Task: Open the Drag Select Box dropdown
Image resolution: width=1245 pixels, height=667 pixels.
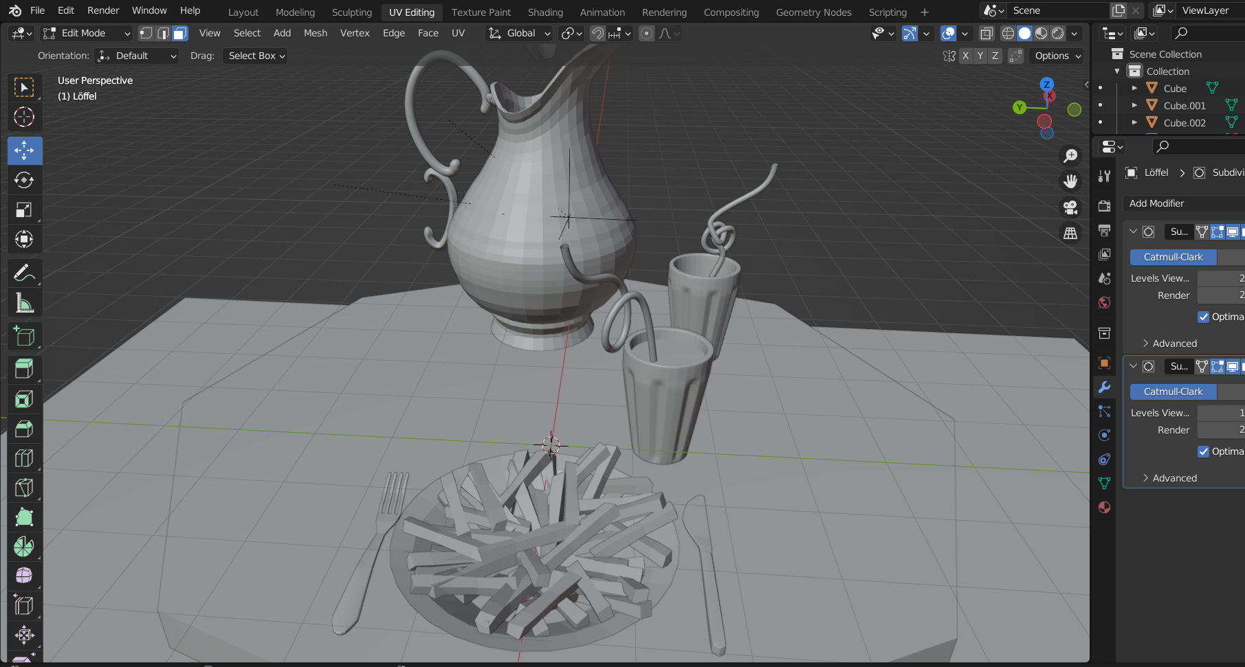Action: pyautogui.click(x=256, y=56)
